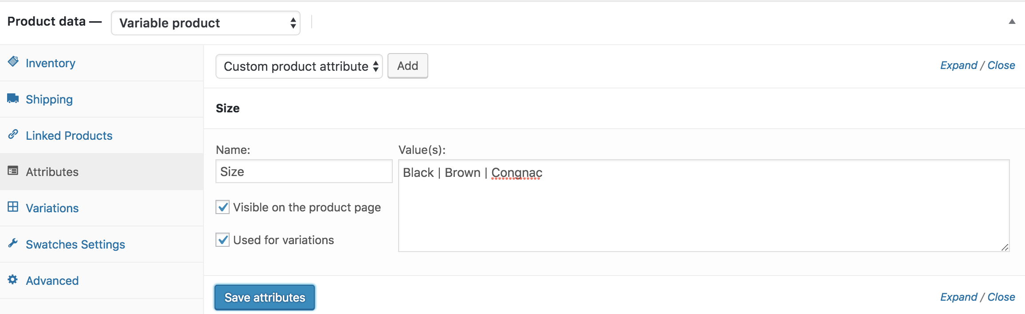
Task: Switch to the Variations tab
Action: [x=52, y=208]
